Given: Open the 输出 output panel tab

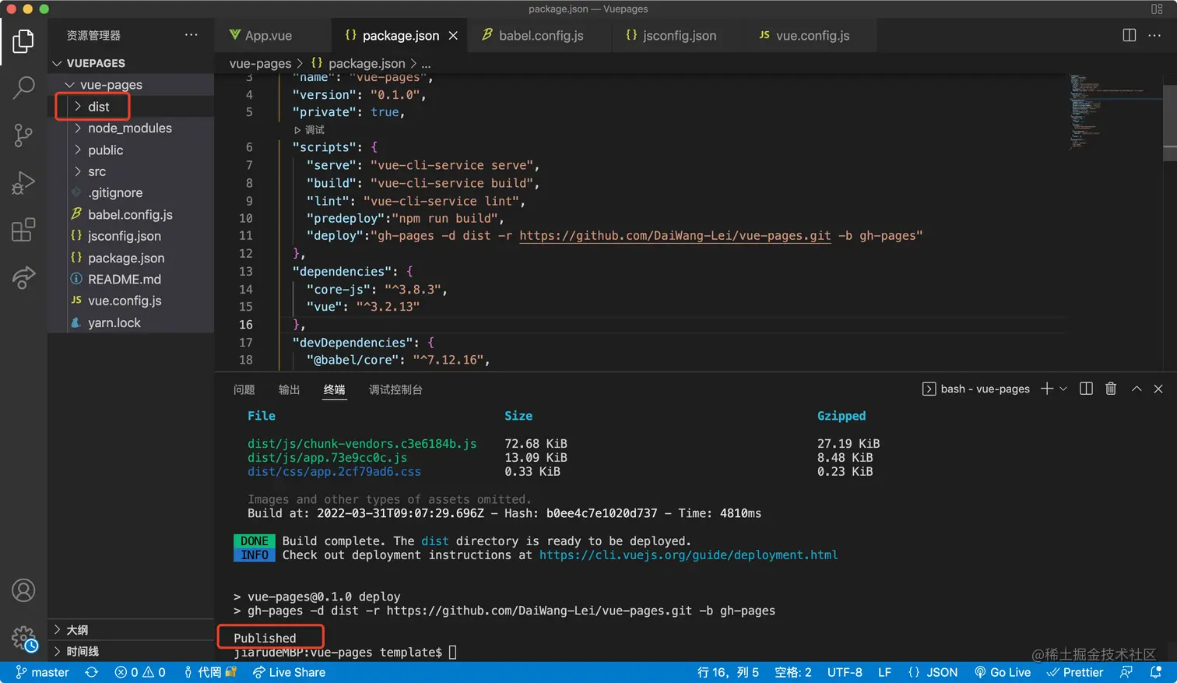Looking at the screenshot, I should click(289, 389).
